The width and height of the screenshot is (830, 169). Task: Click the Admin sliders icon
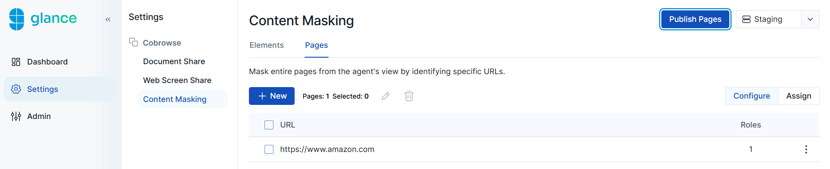tap(16, 116)
